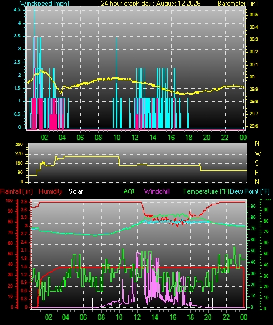This screenshot has width=273, height=325.
Task: Click hour 08 on bottom chart time axis
Action: pos(101,317)
